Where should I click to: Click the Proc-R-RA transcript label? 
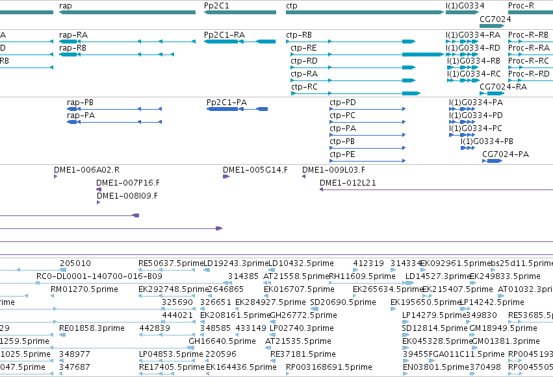529,48
